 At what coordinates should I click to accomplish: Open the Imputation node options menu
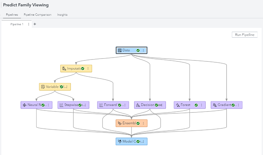(88, 69)
